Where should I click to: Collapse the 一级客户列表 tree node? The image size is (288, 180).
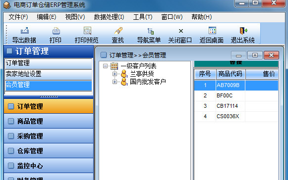105,66
